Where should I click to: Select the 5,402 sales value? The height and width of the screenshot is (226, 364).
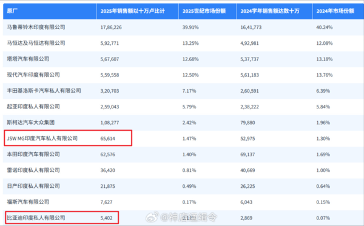coord(106,218)
